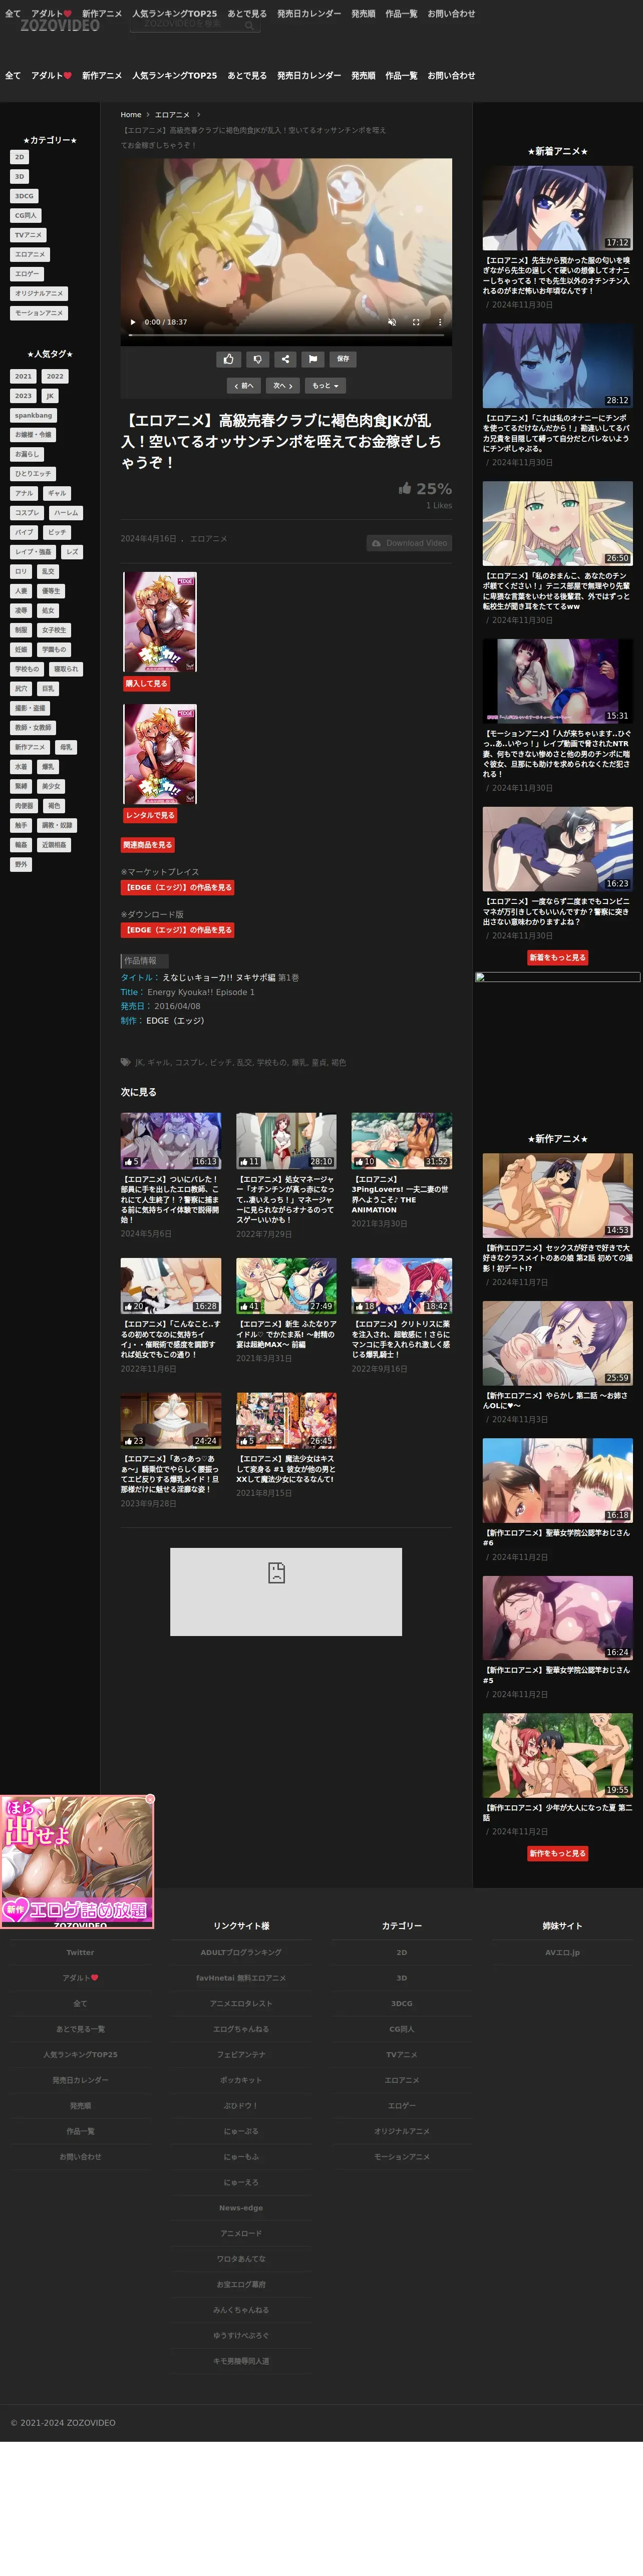Open the 発売日カレンダー item in the lower navigation row
Image resolution: width=643 pixels, height=2576 pixels.
pos(309,76)
